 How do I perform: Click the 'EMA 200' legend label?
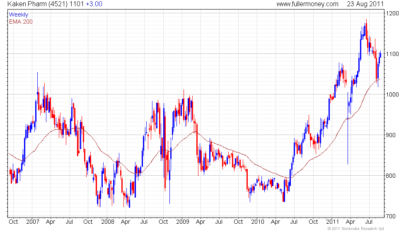click(21, 22)
